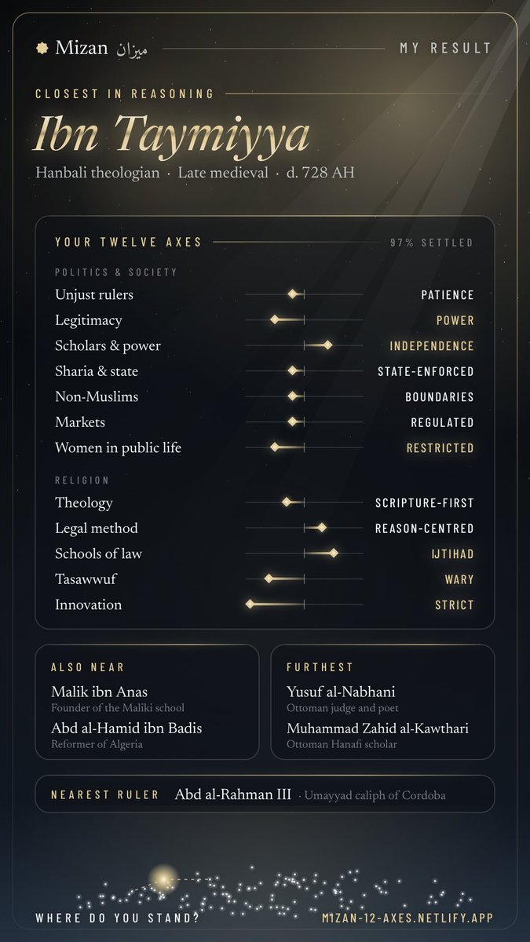Click Abd al-Rahman III nearest ruler
530x942 pixels.
point(233,794)
